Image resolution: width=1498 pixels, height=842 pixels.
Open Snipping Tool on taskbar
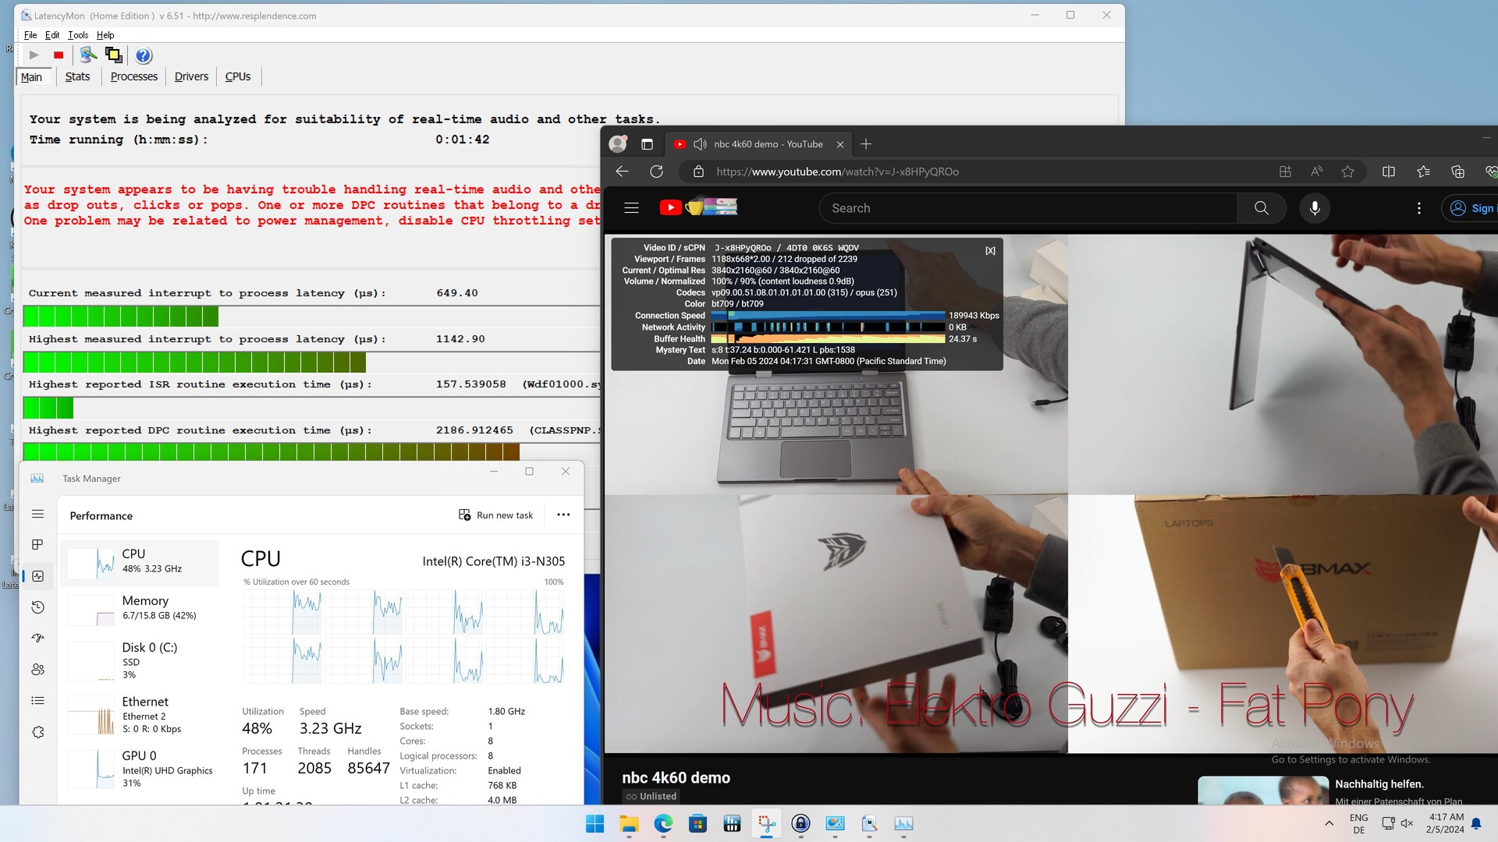pos(766,823)
